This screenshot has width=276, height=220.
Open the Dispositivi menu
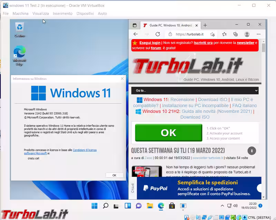[85, 13]
